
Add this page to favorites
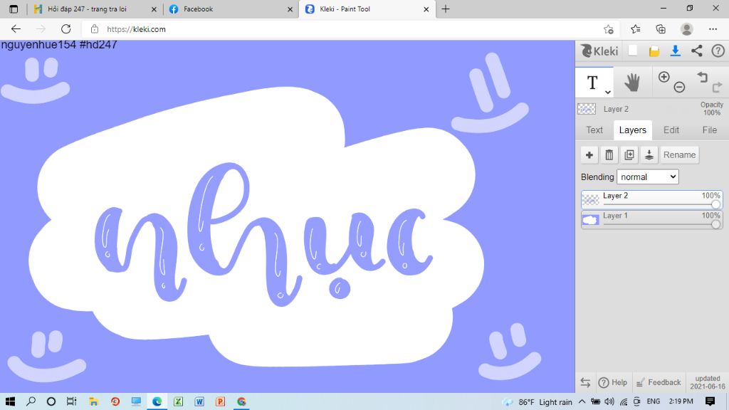coord(608,29)
